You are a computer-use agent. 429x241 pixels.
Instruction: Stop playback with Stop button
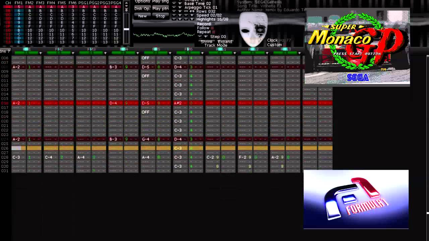pos(160,16)
